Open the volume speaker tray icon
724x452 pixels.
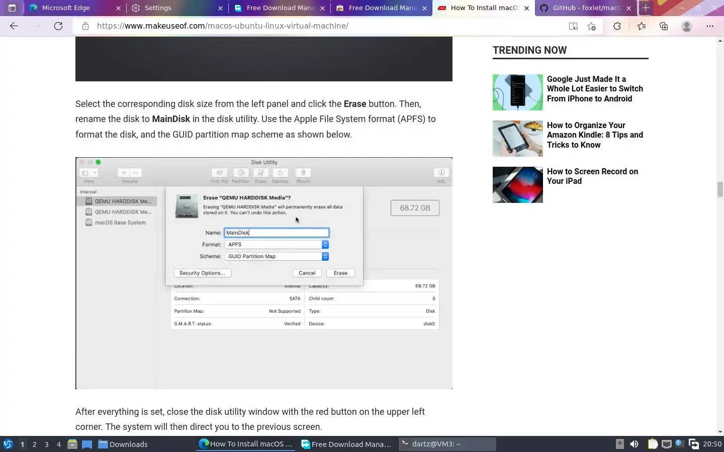tap(635, 444)
